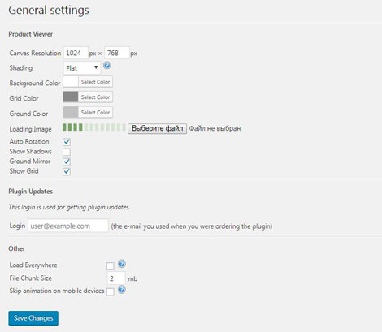Click the light gray Ground Color swatch
This screenshot has height=332, width=382.
[x=71, y=112]
